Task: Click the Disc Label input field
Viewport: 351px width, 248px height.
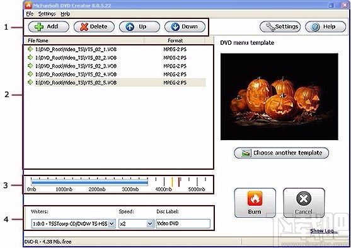Action: [x=183, y=223]
